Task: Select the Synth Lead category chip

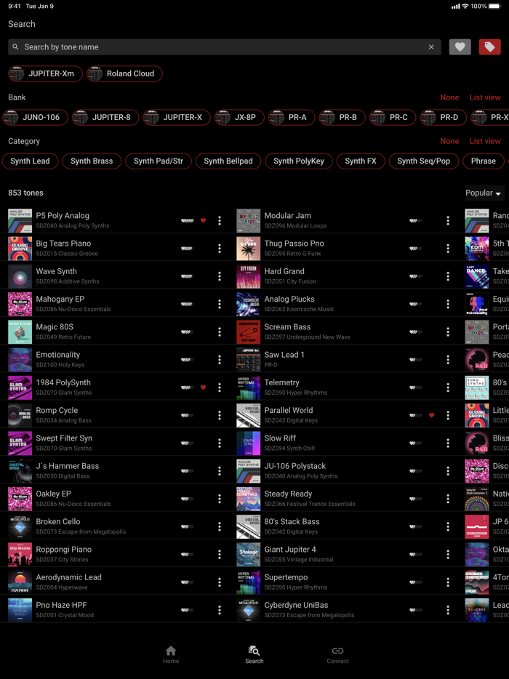Action: pos(30,161)
